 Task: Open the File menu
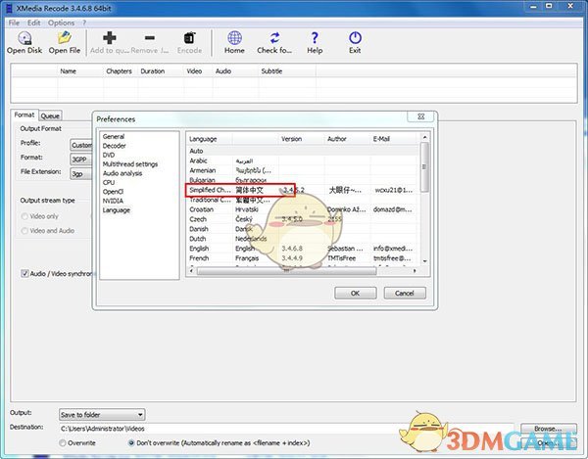(x=14, y=23)
